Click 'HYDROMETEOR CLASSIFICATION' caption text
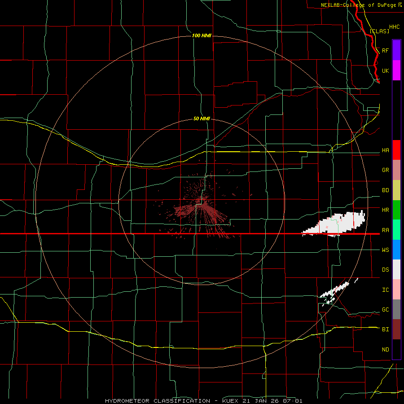The width and height of the screenshot is (404, 404). [x=158, y=401]
